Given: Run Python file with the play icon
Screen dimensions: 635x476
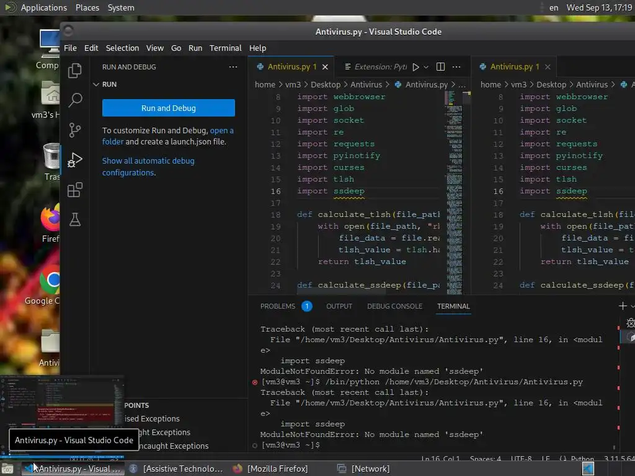Looking at the screenshot, I should [416, 67].
